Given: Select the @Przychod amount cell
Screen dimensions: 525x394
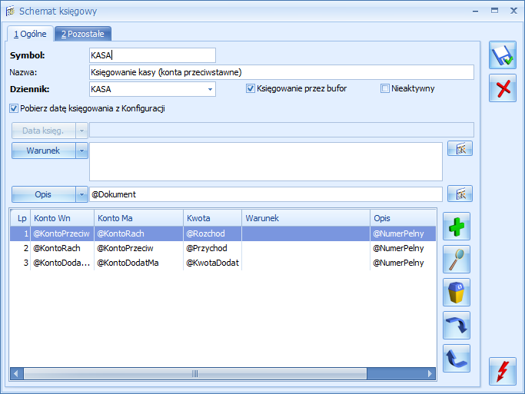Looking at the screenshot, I should (x=212, y=248).
